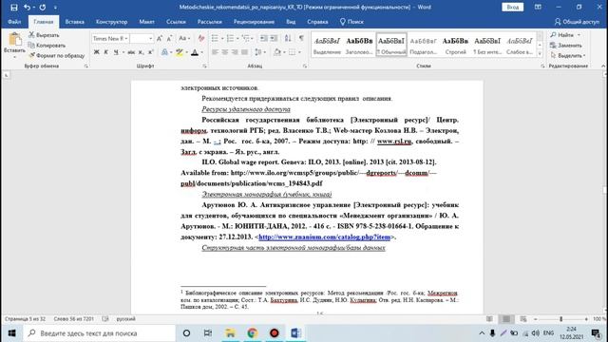This screenshot has width=608, height=342.
Task: Justify the paragraph text
Action: 245,52
